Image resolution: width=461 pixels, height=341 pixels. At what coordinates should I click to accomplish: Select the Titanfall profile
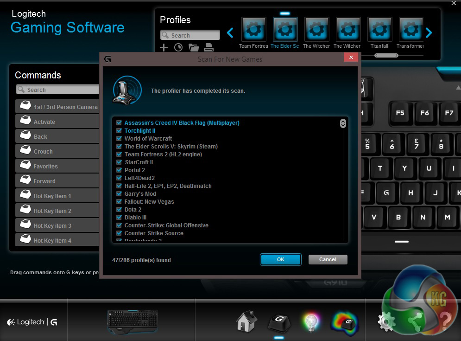(x=380, y=32)
